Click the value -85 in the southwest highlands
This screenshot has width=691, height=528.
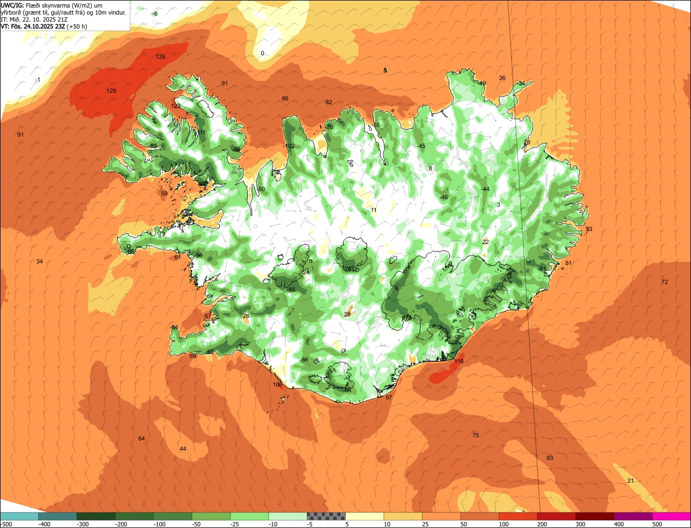click(291, 289)
